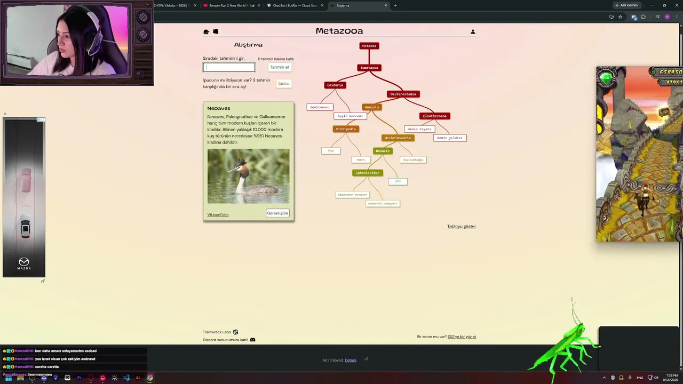This screenshot has height=384, width=683.
Task: Click the Tahmin et button
Action: coord(280,67)
